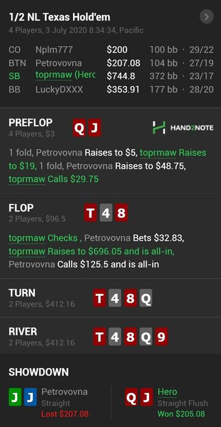This screenshot has width=221, height=427.
Task: Click the green J card at Showdown
Action: 15,396
